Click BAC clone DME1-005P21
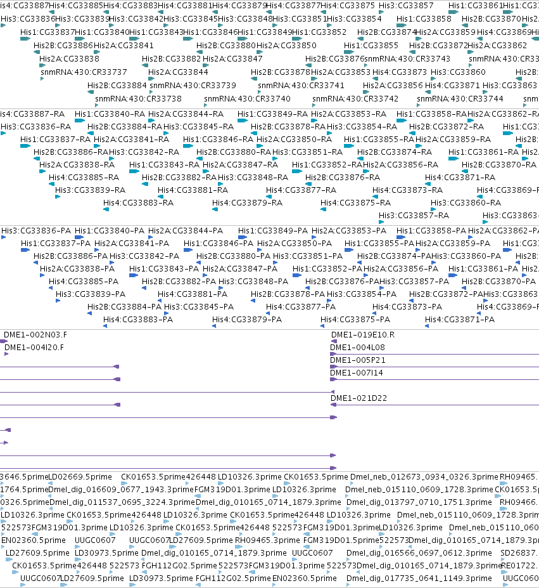Image resolution: width=539 pixels, height=588 pixels. tap(358, 360)
